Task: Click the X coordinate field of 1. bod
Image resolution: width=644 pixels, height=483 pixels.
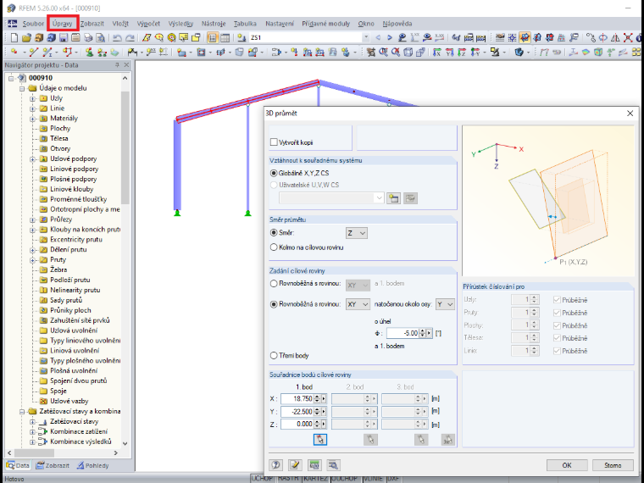Action: tap(297, 398)
